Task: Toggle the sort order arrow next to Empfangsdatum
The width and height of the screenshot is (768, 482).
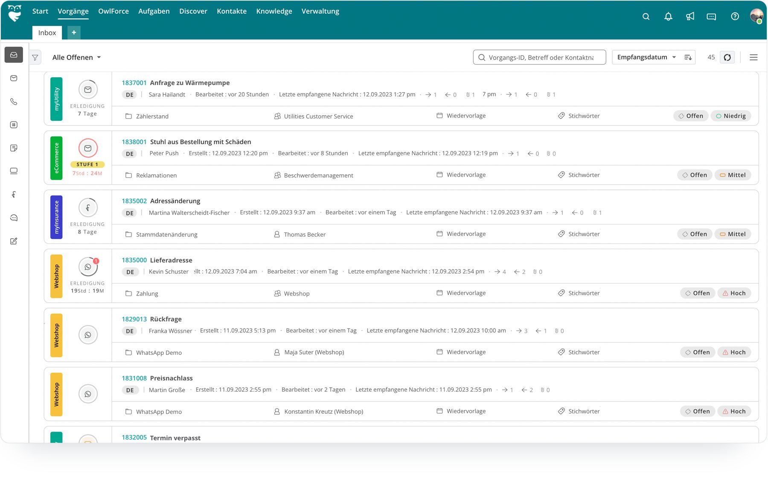Action: tap(688, 57)
